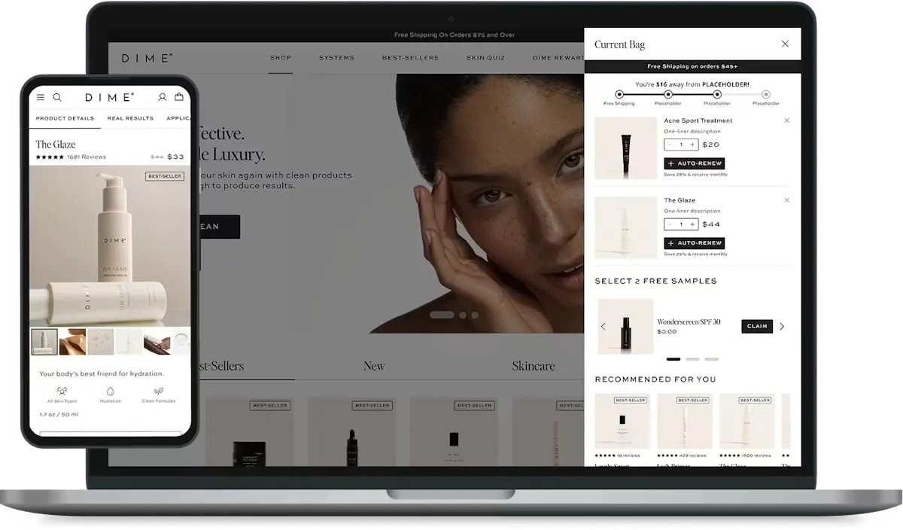Screen dimensions: 903x530
Task: Click the Wonderscreen SPF 30 sample name
Action: (689, 321)
